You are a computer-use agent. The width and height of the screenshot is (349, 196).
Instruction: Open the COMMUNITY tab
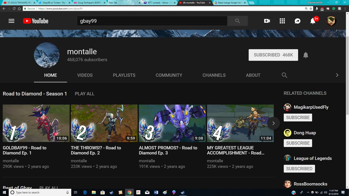169,75
